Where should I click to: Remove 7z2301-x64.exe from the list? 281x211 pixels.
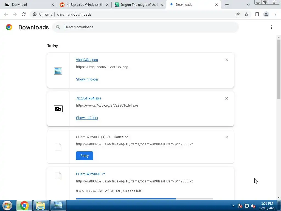point(226,98)
